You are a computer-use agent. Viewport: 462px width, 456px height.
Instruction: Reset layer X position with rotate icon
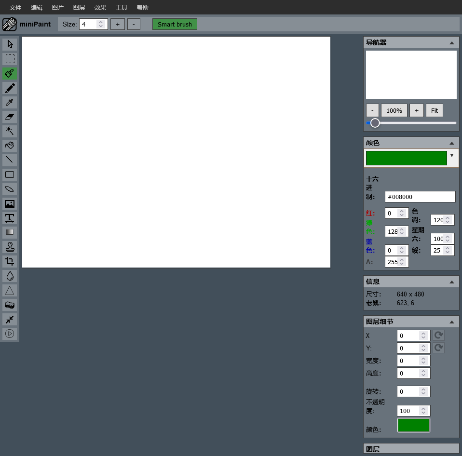(x=439, y=335)
